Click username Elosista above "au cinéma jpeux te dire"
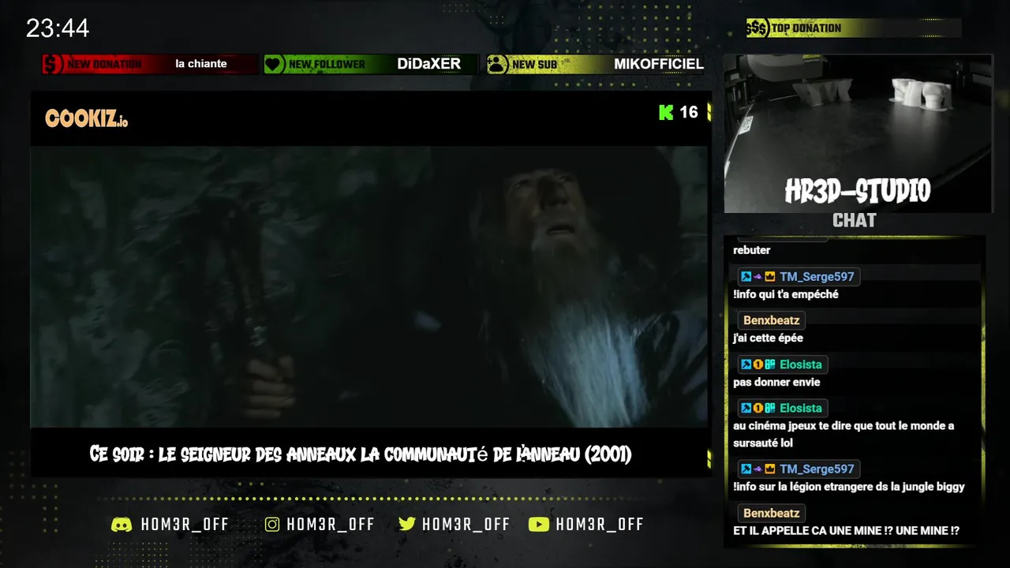 (x=801, y=409)
